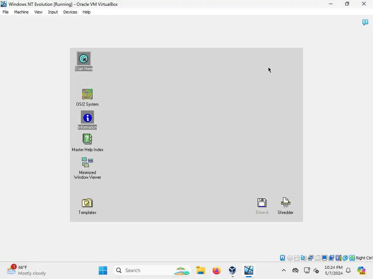The height and width of the screenshot is (279, 373).
Task: Click the optical drive status icon
Action: click(x=290, y=258)
